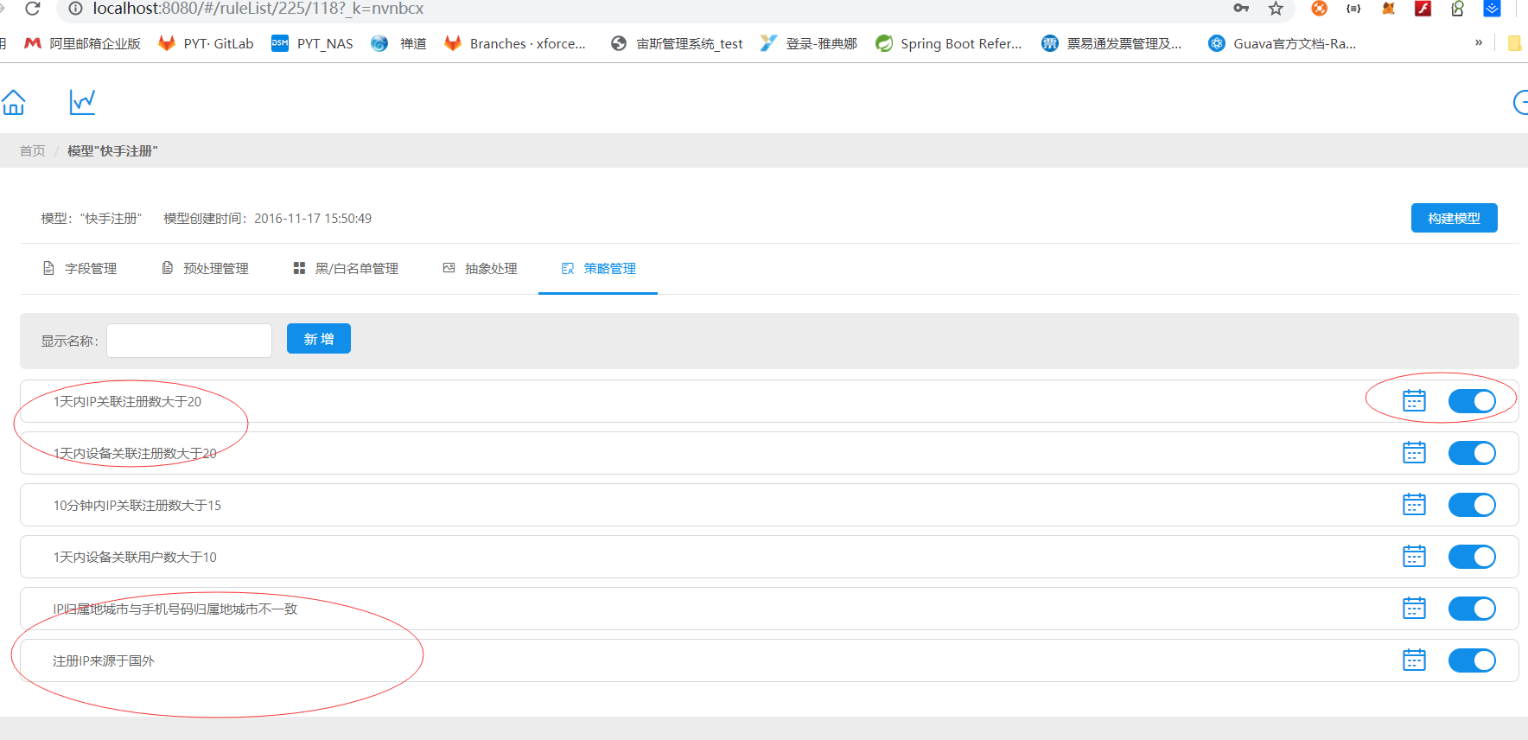Toggle off rule 1天内IP关联注册数大于20
The image size is (1528, 740).
click(x=1472, y=401)
